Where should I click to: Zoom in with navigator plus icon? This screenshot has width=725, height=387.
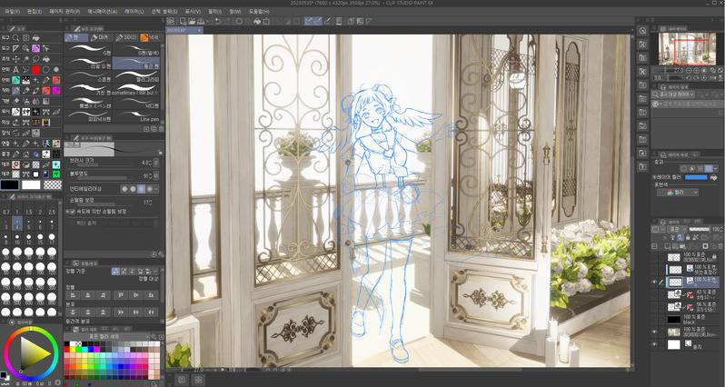696,71
